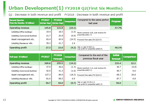Click the note 'Newly operated +0.8, Lost revenue'
This screenshot has height=103, width=146.
pyautogui.click(x=92, y=34)
